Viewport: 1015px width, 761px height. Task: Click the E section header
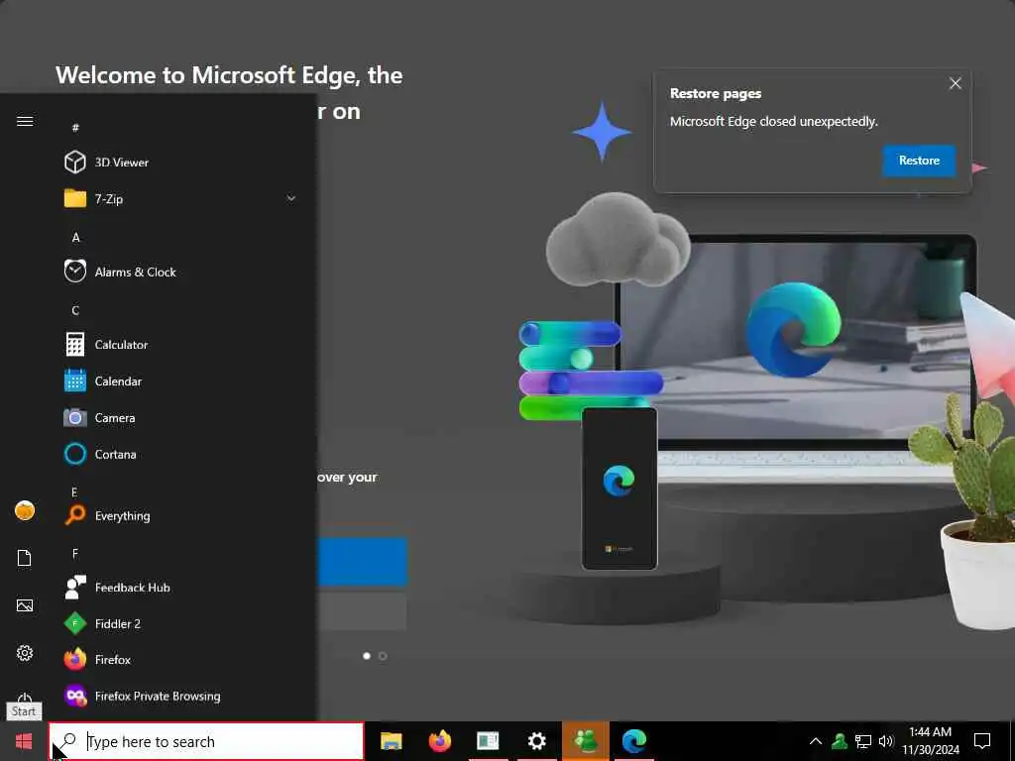coord(75,491)
